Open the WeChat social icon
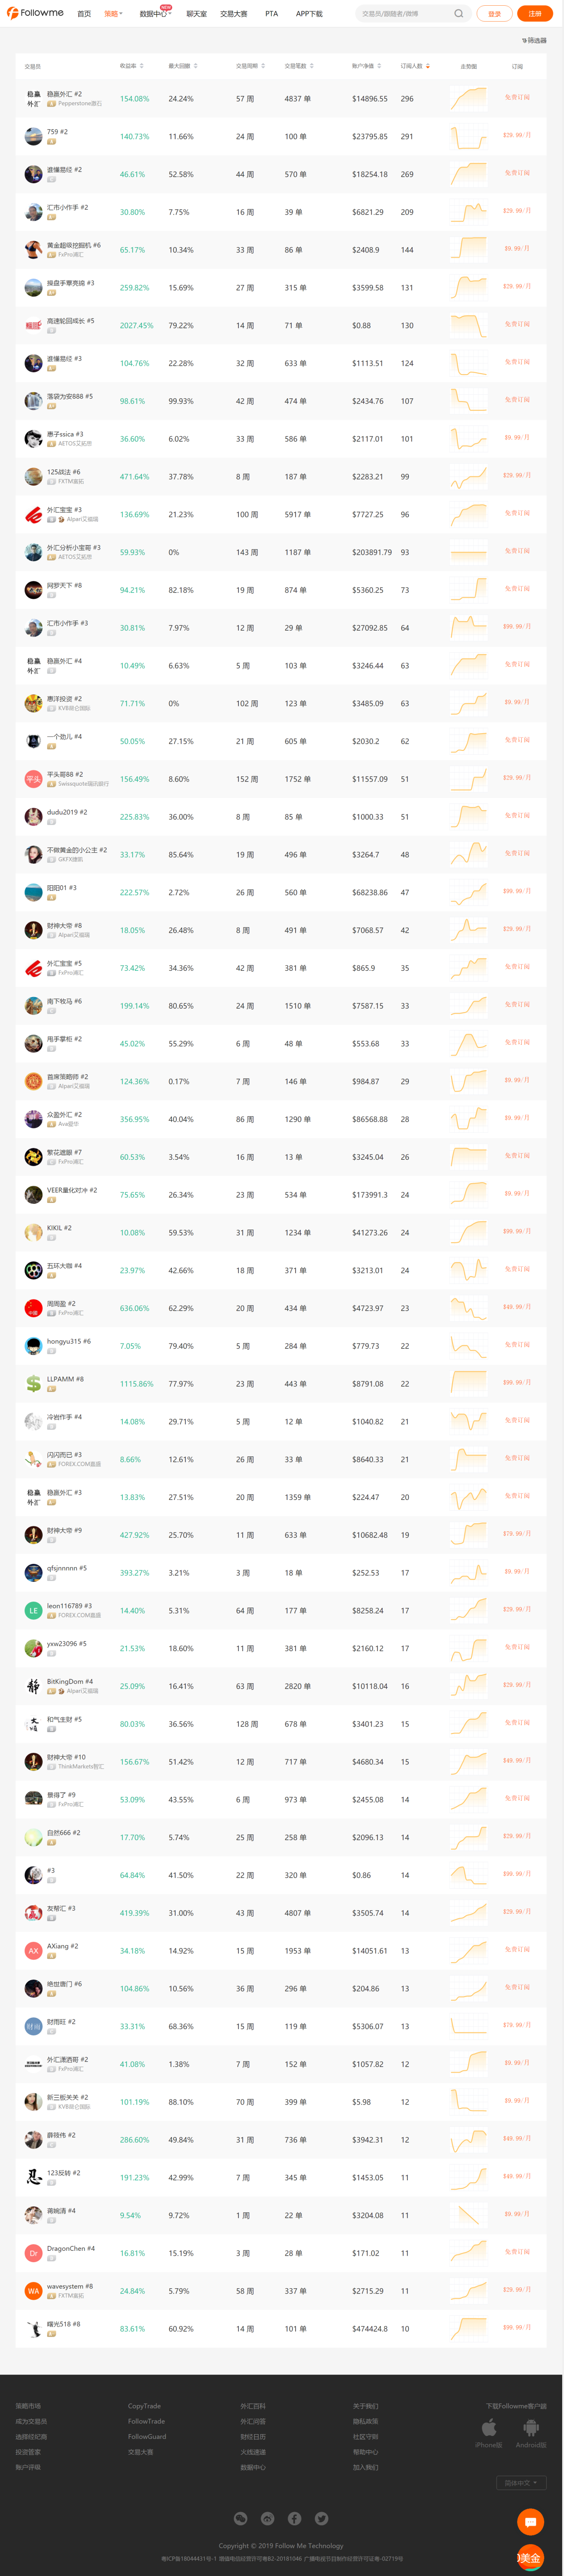 (240, 2518)
